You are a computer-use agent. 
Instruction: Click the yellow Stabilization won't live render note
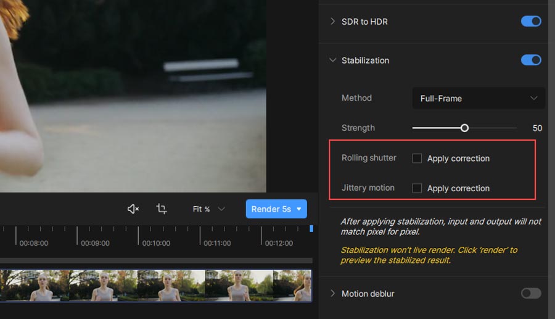(x=429, y=255)
